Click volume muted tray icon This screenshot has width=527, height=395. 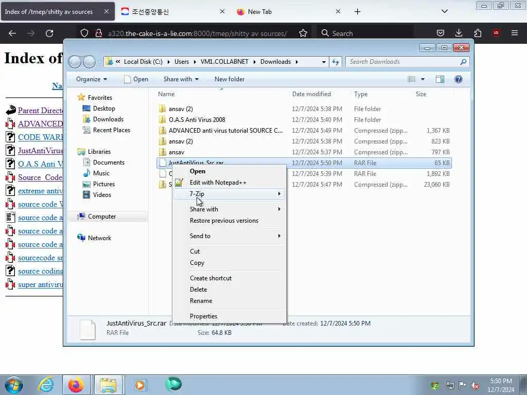pos(475,386)
